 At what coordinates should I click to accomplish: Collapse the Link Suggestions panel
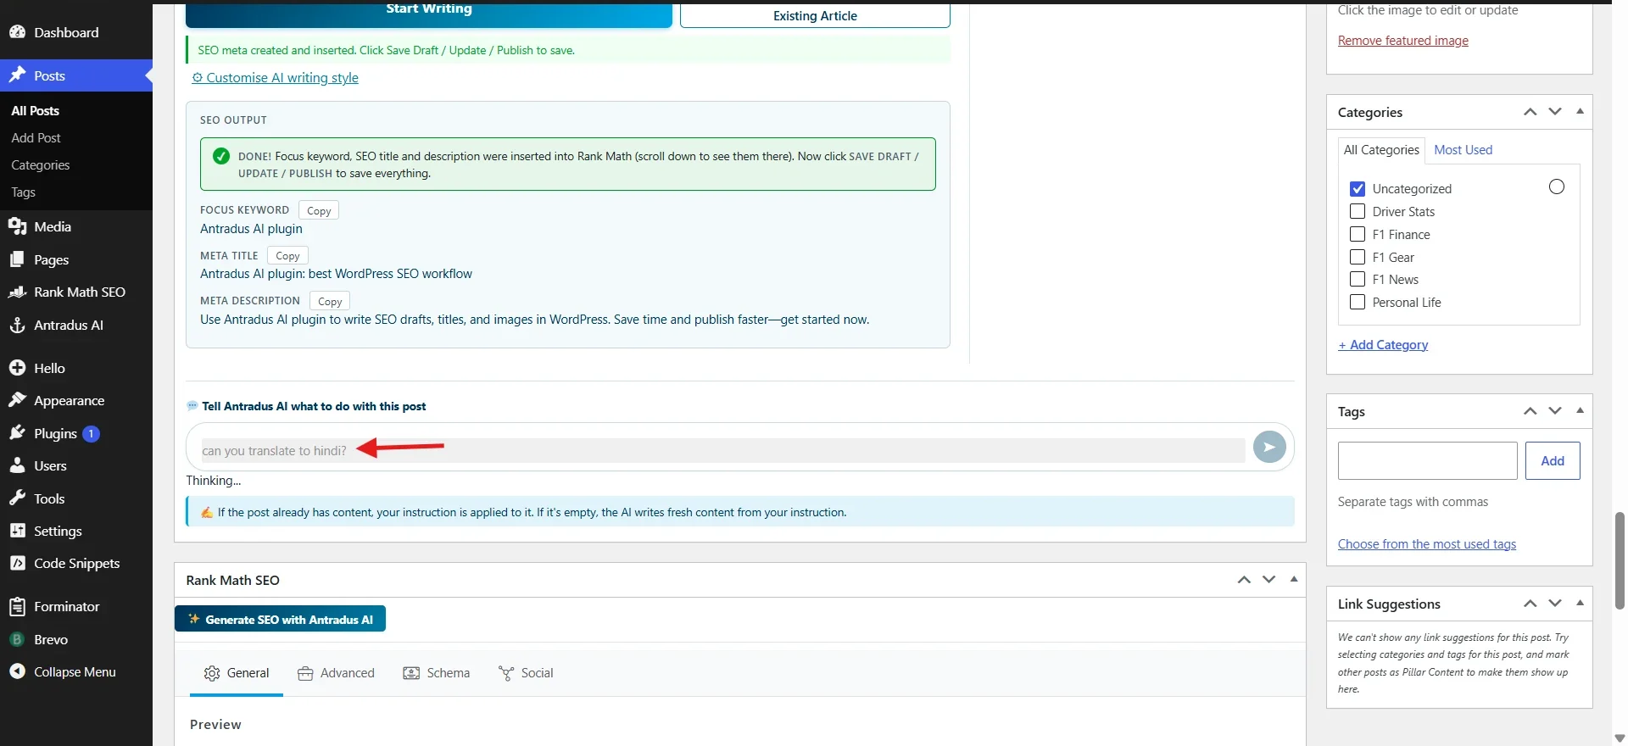(1580, 603)
